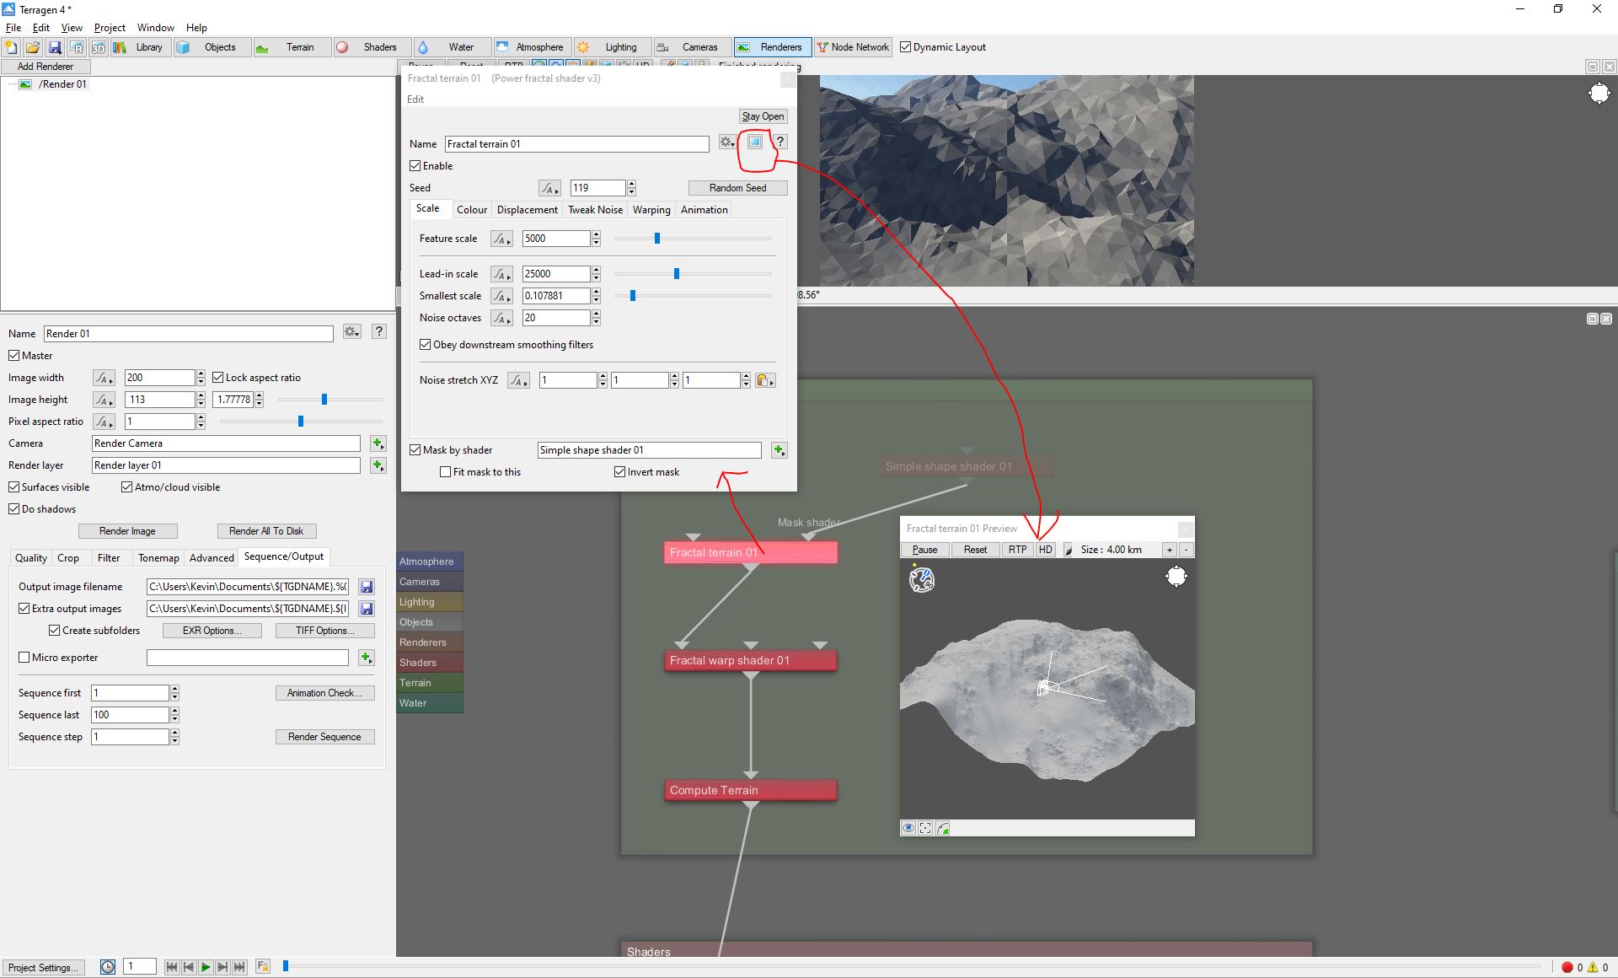Click the EXR Options button

point(212,631)
